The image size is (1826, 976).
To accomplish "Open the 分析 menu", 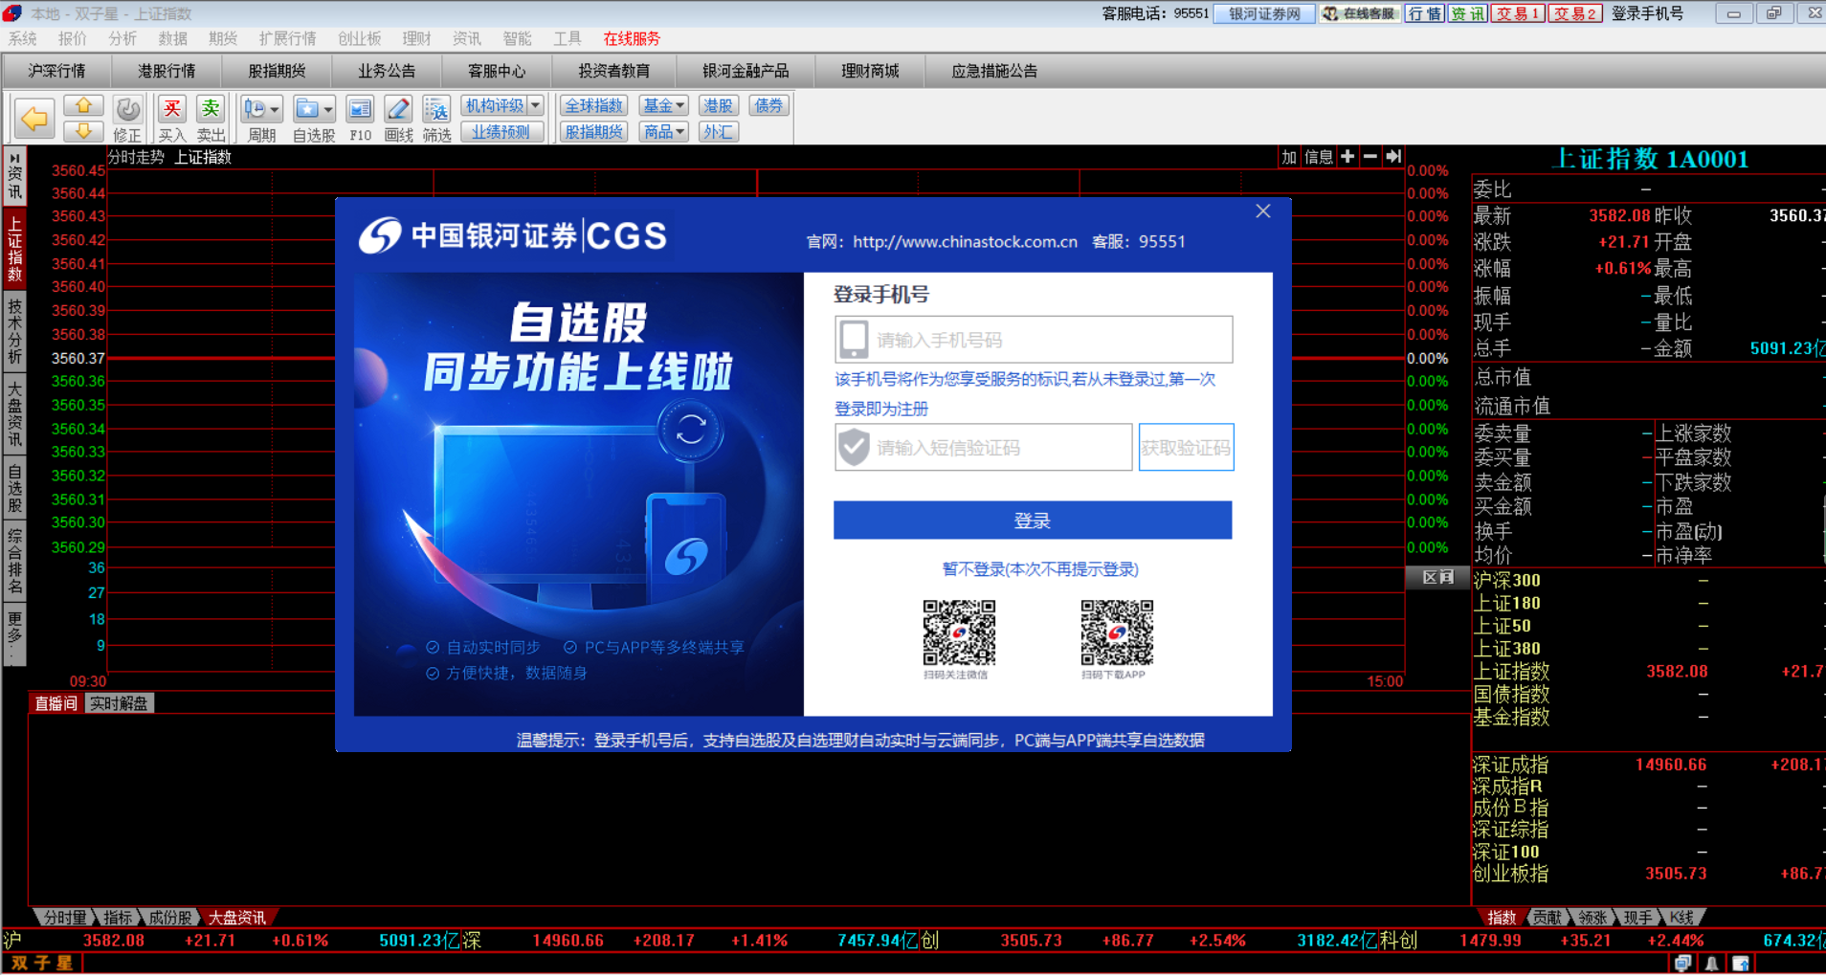I will [x=122, y=38].
